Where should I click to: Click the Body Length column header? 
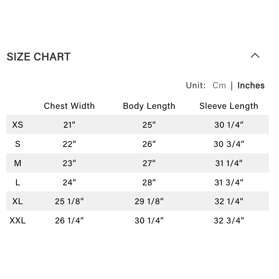click(x=149, y=106)
